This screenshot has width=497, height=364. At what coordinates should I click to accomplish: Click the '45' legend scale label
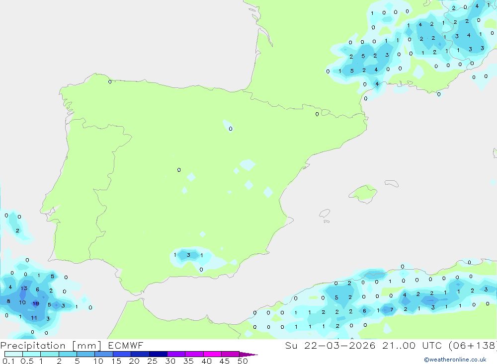pyautogui.click(x=225, y=361)
